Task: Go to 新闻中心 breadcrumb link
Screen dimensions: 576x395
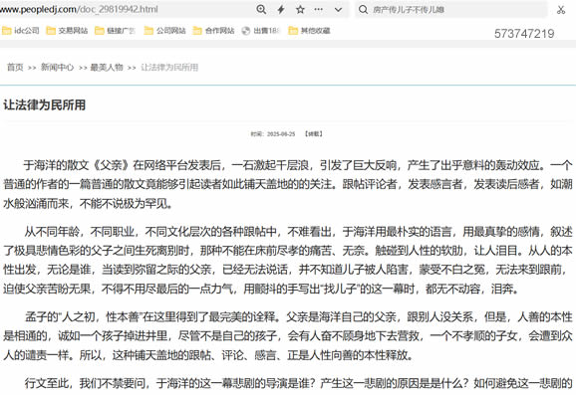Action: click(58, 67)
